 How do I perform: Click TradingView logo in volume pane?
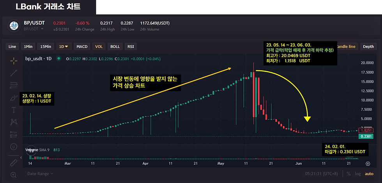point(31,150)
